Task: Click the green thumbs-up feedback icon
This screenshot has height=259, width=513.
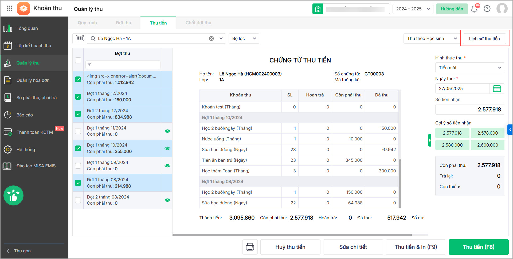Action: (x=13, y=195)
